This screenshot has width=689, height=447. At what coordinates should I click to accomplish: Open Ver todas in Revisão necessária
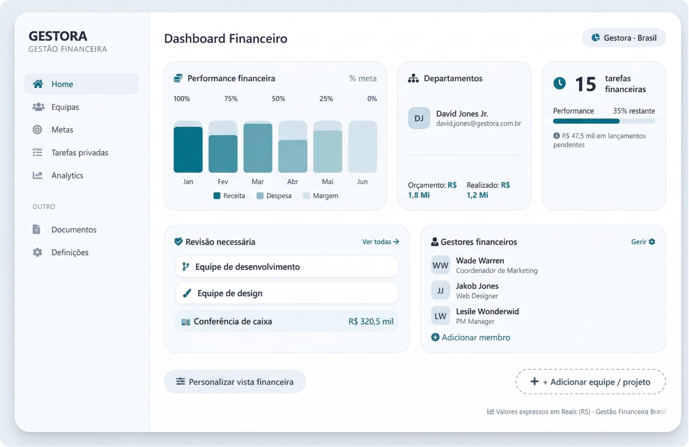point(380,242)
